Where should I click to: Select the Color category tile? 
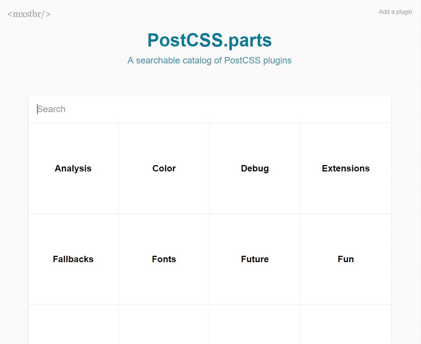pyautogui.click(x=164, y=168)
